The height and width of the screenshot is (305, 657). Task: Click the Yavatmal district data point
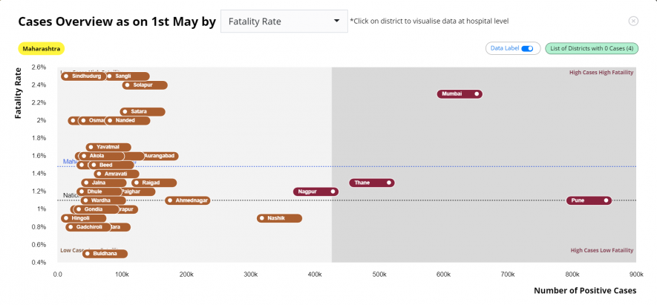pyautogui.click(x=91, y=147)
